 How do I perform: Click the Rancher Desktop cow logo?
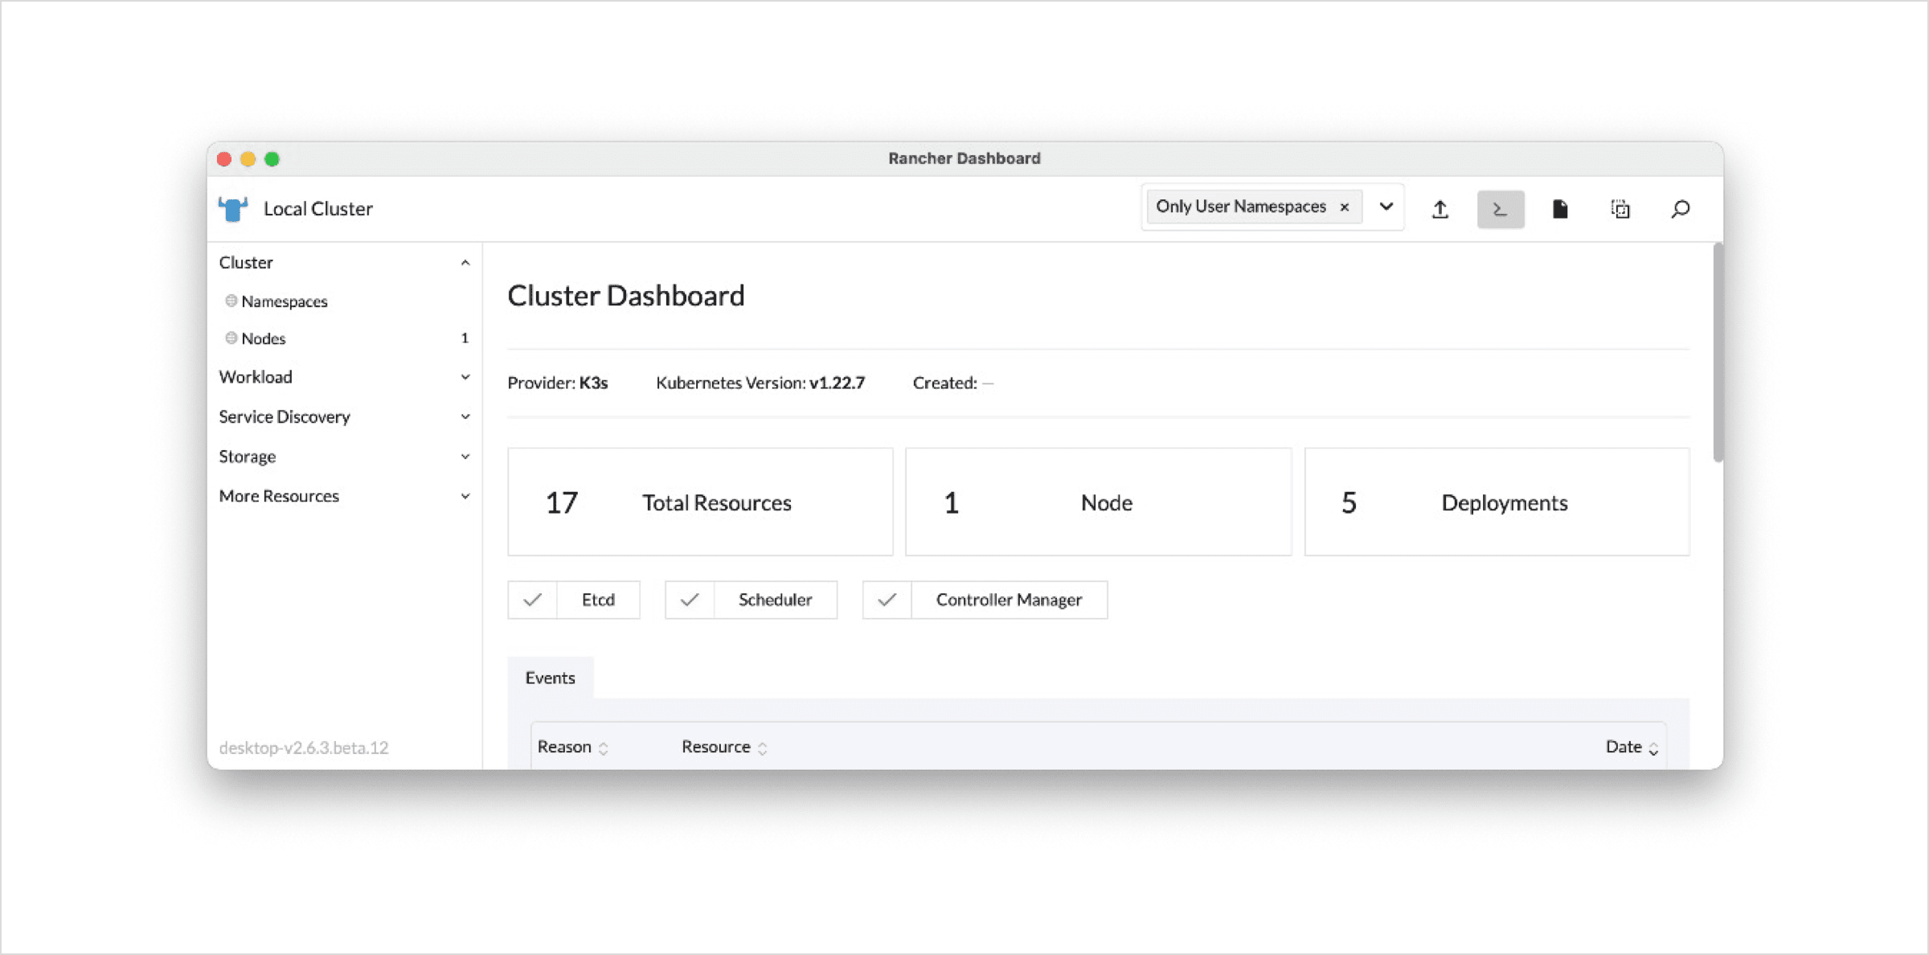pyautogui.click(x=233, y=209)
